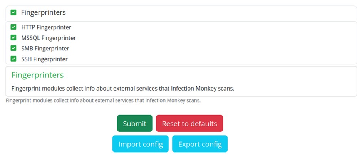This screenshot has height=158, width=362.
Task: Click the red Reset to defaults button
Action: (189, 124)
